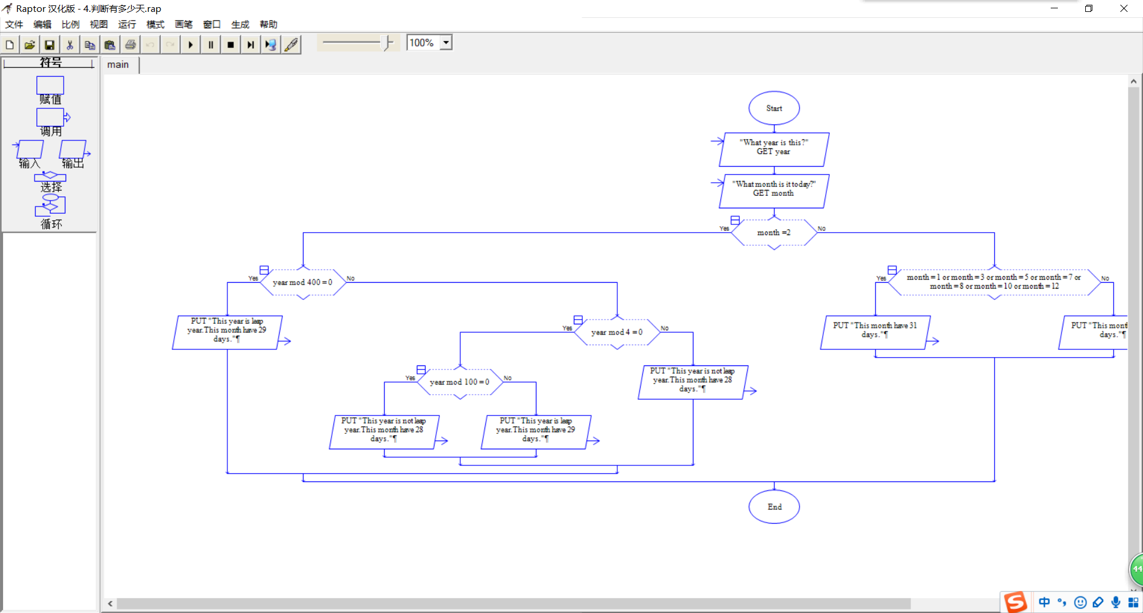Viewport: 1143px width, 613px height.
Task: Select the 31-day months decision diamond
Action: click(994, 282)
